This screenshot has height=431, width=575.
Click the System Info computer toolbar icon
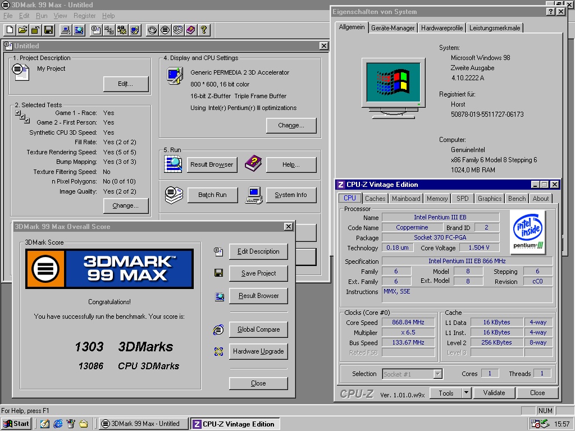[66, 30]
